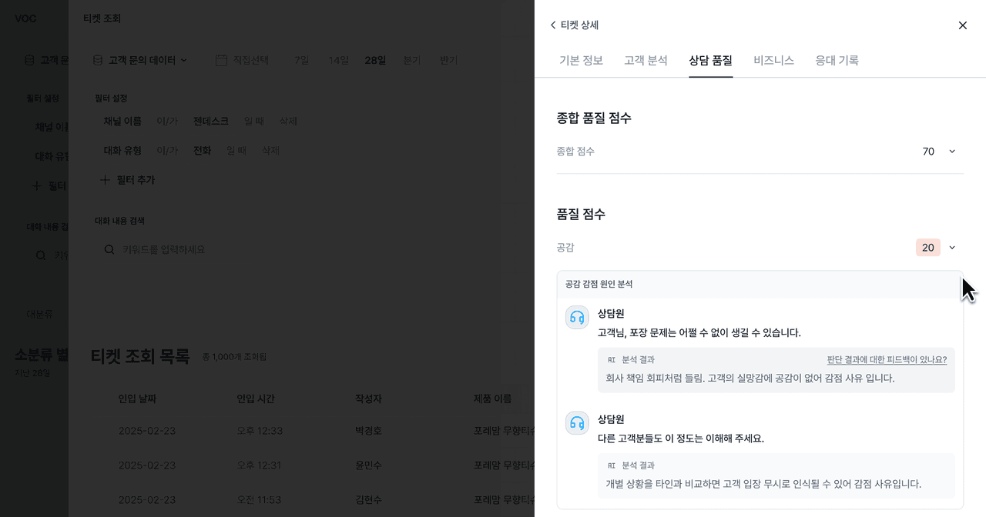Click the plus icon of 필터 추가
986x517 pixels.
point(106,180)
